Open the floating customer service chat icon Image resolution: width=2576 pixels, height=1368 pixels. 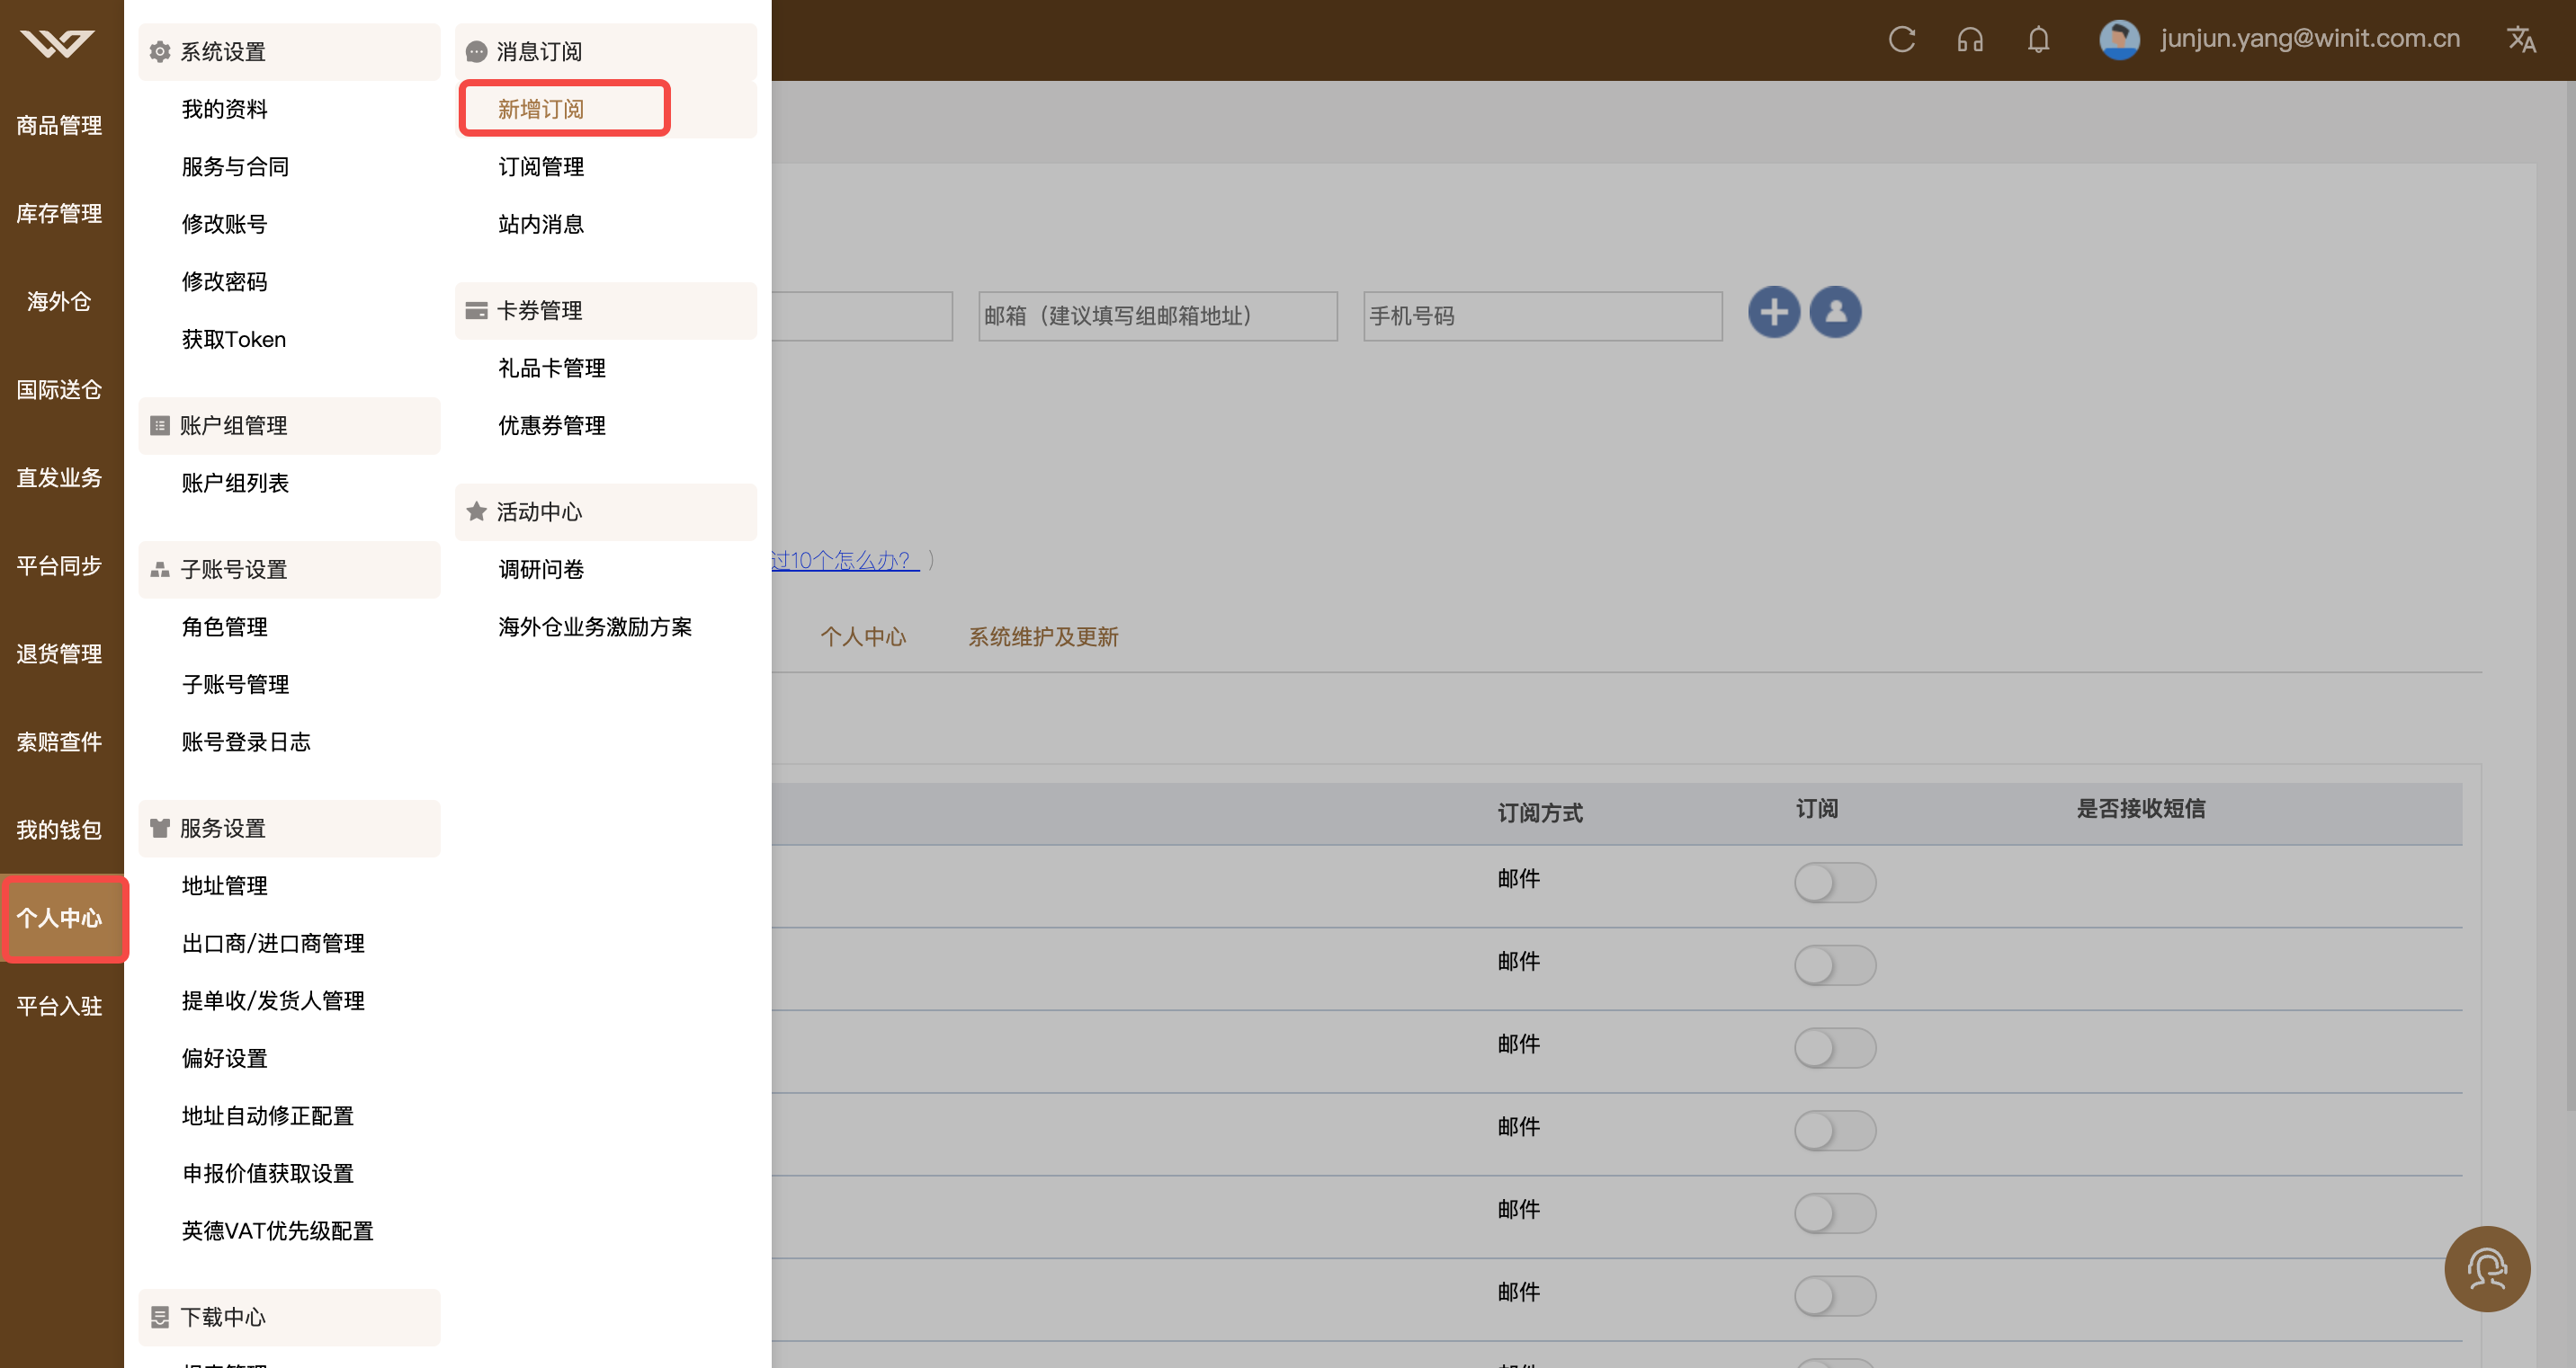[2487, 1269]
